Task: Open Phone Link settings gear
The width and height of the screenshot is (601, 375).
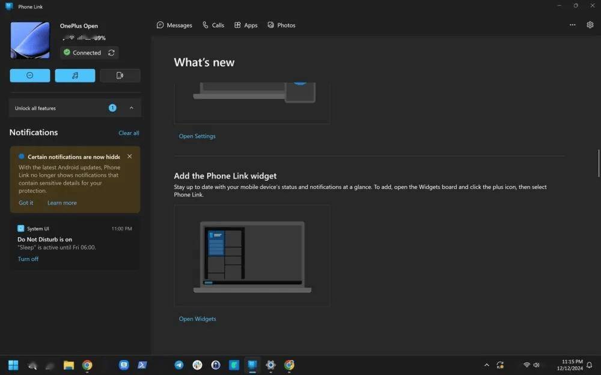Action: 590,25
